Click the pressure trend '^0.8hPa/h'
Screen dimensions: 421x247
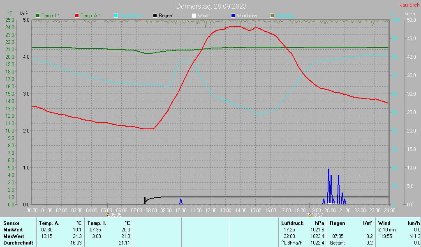point(292,243)
